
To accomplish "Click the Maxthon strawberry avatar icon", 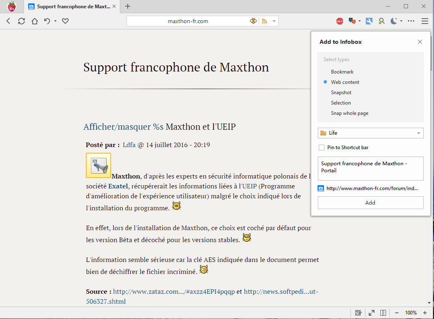I will point(12,6).
